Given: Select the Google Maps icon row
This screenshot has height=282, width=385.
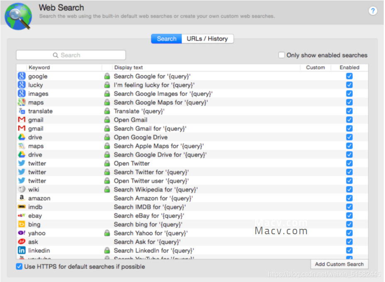Looking at the screenshot, I should tap(22, 102).
